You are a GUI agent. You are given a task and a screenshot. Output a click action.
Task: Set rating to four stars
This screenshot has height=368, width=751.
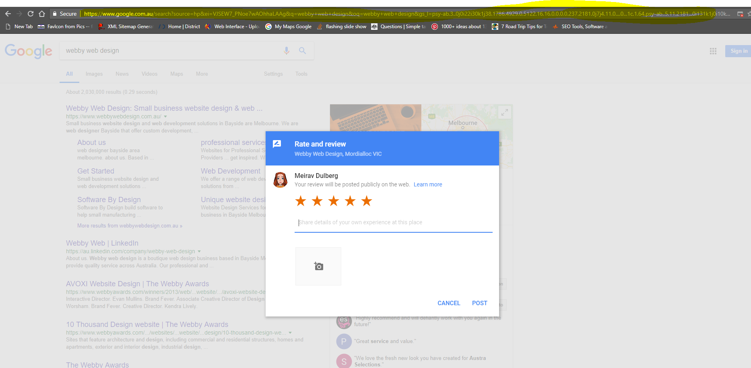[x=350, y=201]
